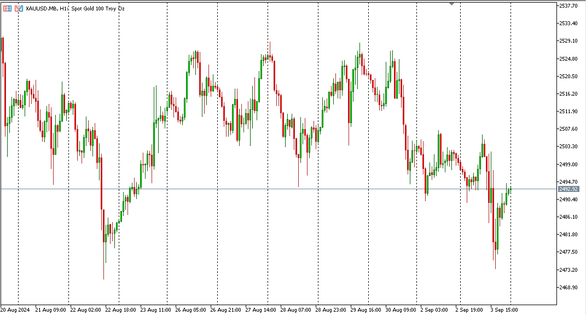Click the 2520.50 price scale label
Viewport: 586px width, 315px height.
coord(568,76)
